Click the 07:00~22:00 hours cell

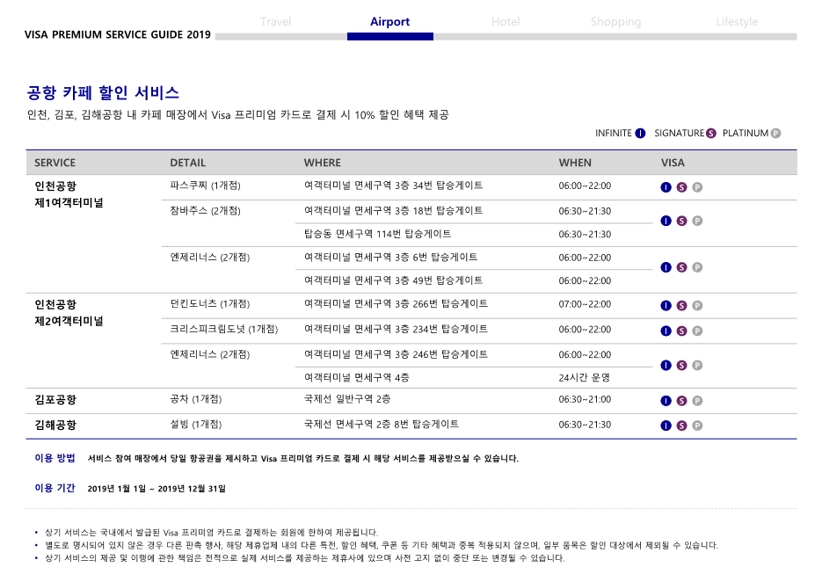(x=585, y=304)
